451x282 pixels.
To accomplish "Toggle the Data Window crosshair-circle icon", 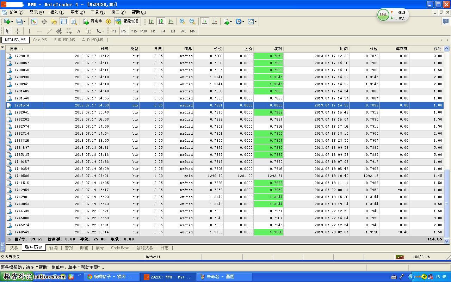I will point(44,22).
